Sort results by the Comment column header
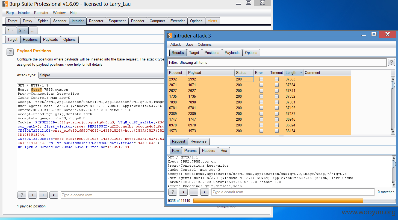Screen dimensions: 398x220 327,73
